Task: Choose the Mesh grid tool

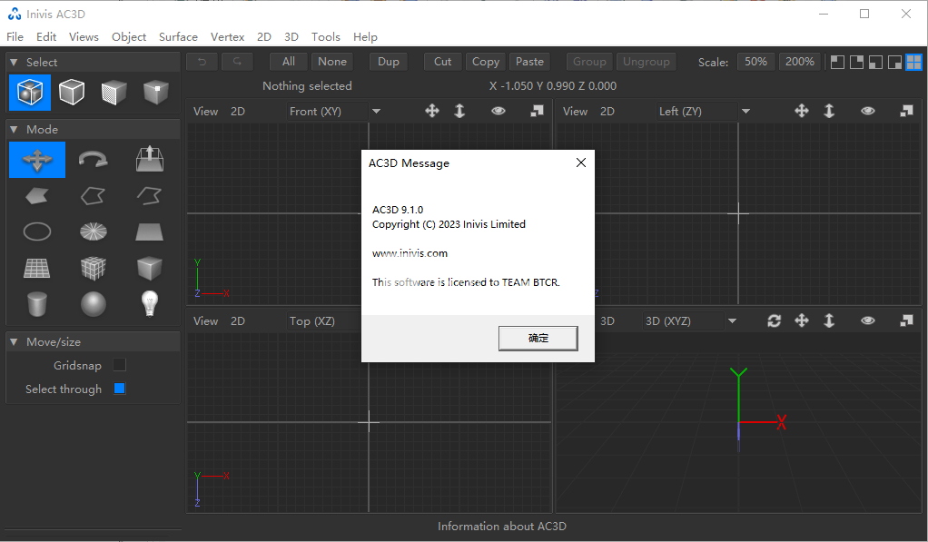Action: point(36,268)
